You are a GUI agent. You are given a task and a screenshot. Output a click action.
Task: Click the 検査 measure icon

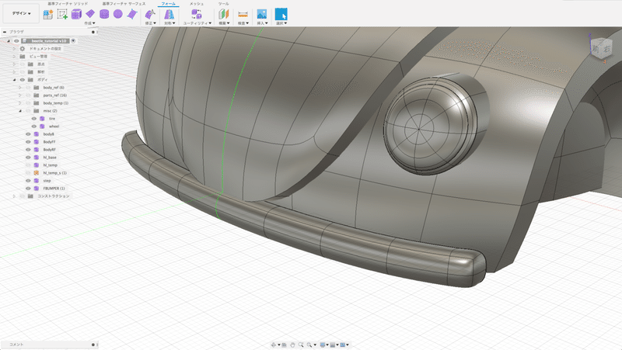(x=243, y=14)
